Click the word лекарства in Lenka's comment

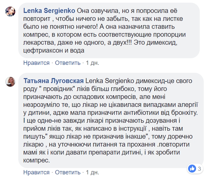click(x=39, y=43)
